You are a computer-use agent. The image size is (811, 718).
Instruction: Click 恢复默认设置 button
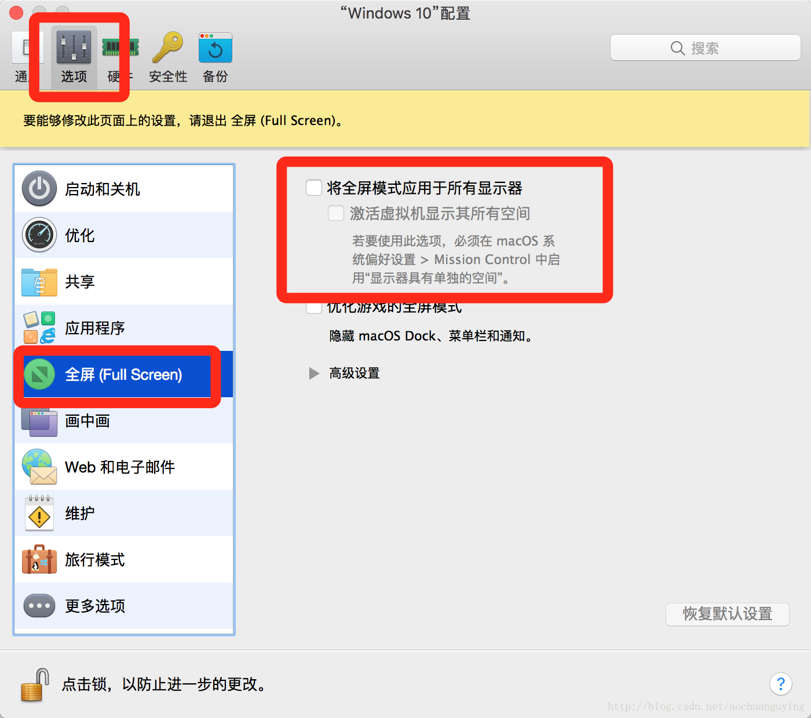tap(728, 614)
